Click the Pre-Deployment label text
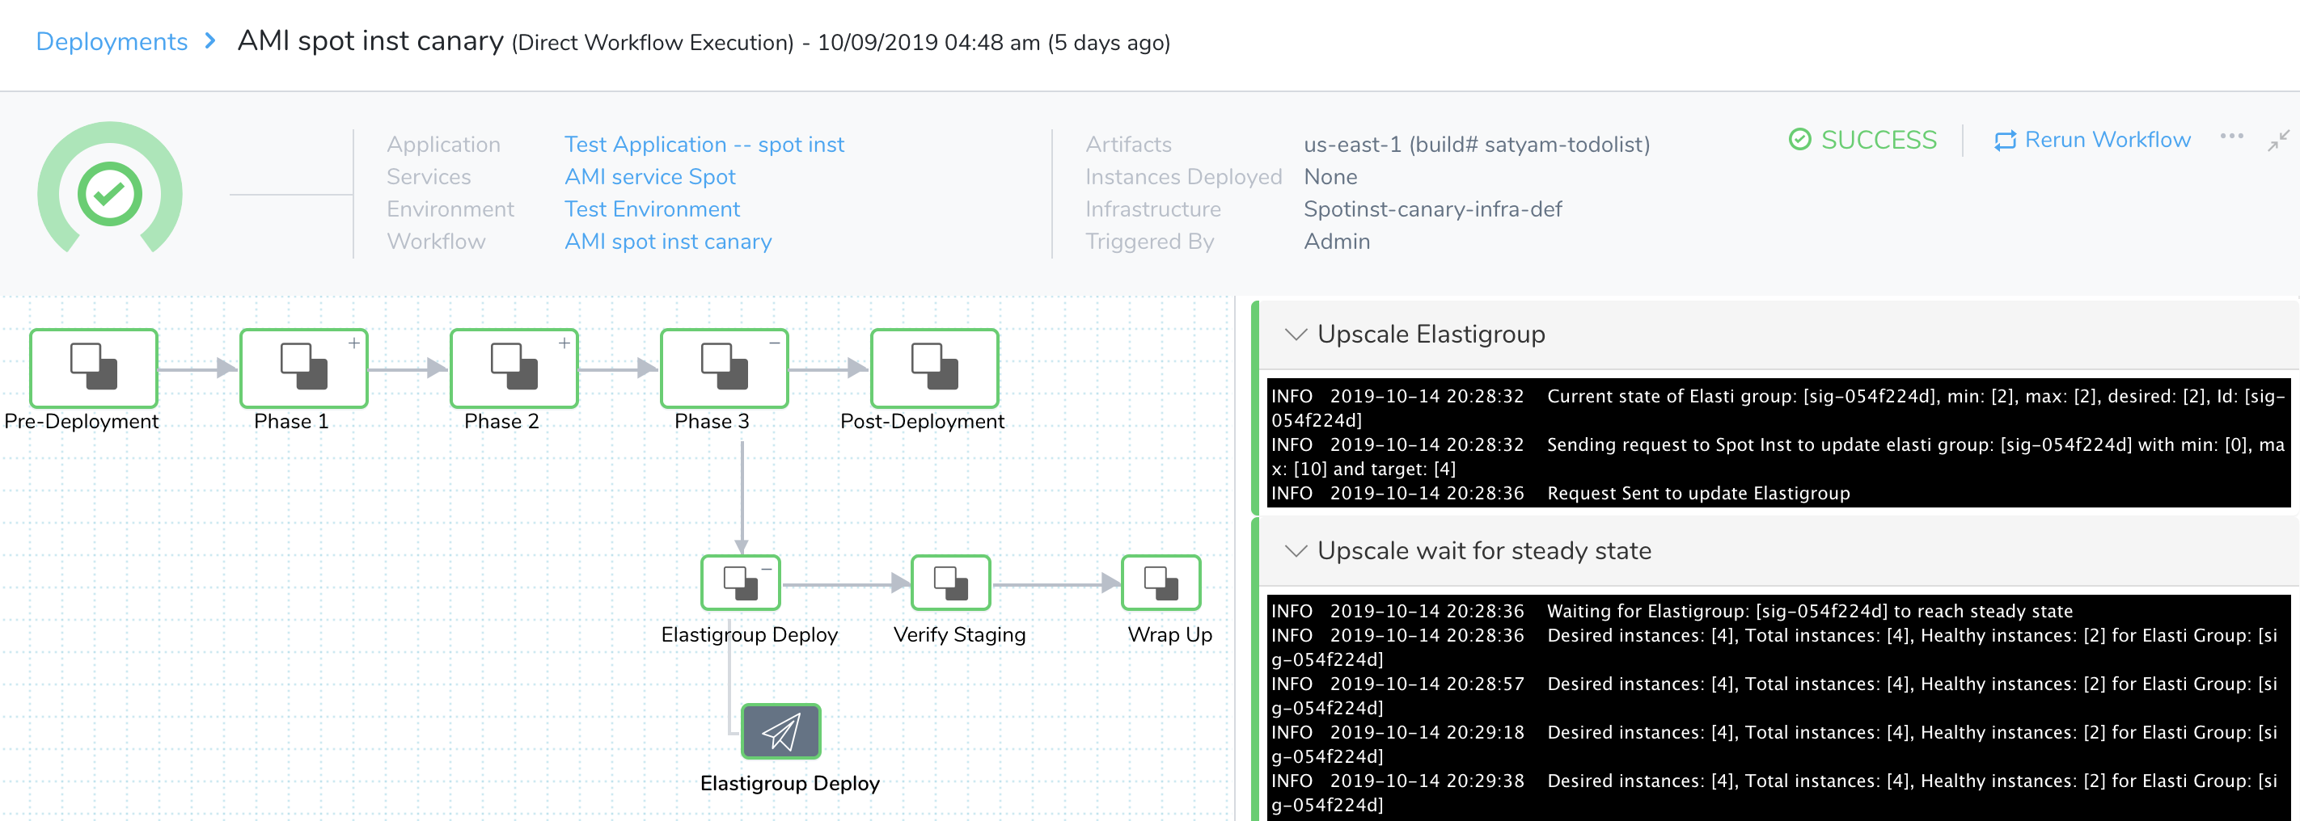The image size is (2300, 821). 81,421
